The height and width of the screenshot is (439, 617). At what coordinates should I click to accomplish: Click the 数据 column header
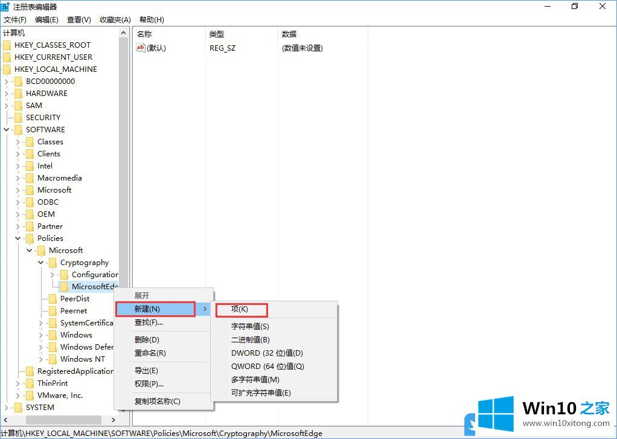[x=322, y=34]
